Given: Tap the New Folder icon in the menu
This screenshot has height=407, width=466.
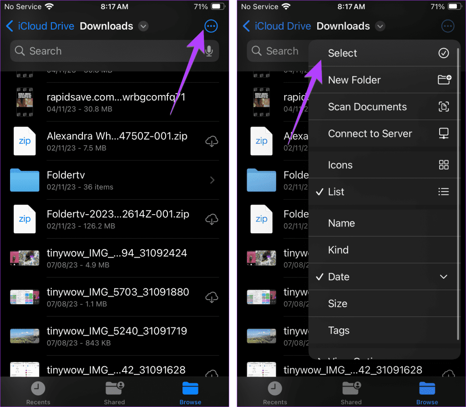Looking at the screenshot, I should pos(444,80).
